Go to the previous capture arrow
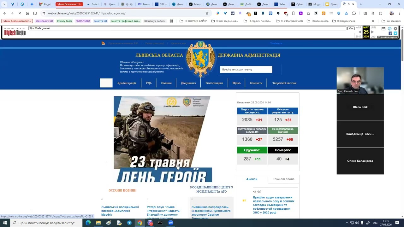The height and width of the screenshot is (227, 404). (360, 32)
